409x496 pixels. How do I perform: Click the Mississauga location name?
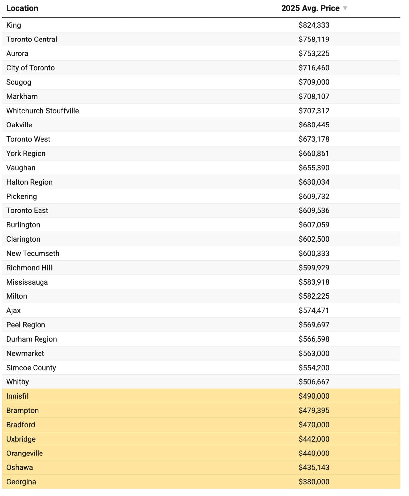click(x=27, y=282)
